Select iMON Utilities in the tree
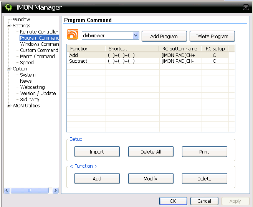Screen dimensions: 253x207 click(x=26, y=105)
